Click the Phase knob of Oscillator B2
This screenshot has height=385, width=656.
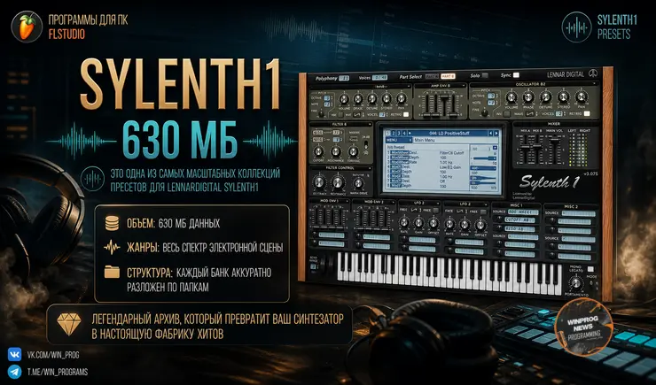pos(528,97)
